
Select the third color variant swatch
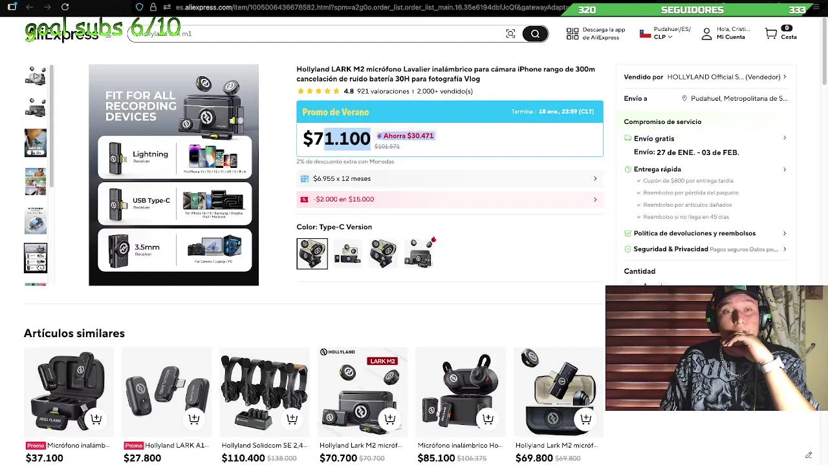(383, 253)
